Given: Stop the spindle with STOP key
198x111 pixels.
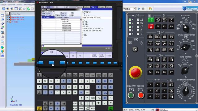Looking at the screenshot, I should [x=157, y=37].
